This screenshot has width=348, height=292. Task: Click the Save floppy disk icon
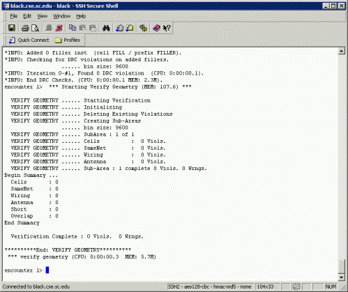pos(12,28)
